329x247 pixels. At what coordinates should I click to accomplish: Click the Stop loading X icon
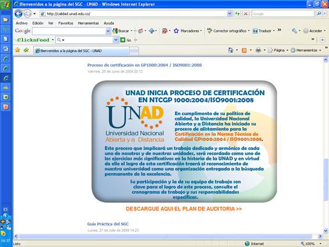click(x=245, y=14)
